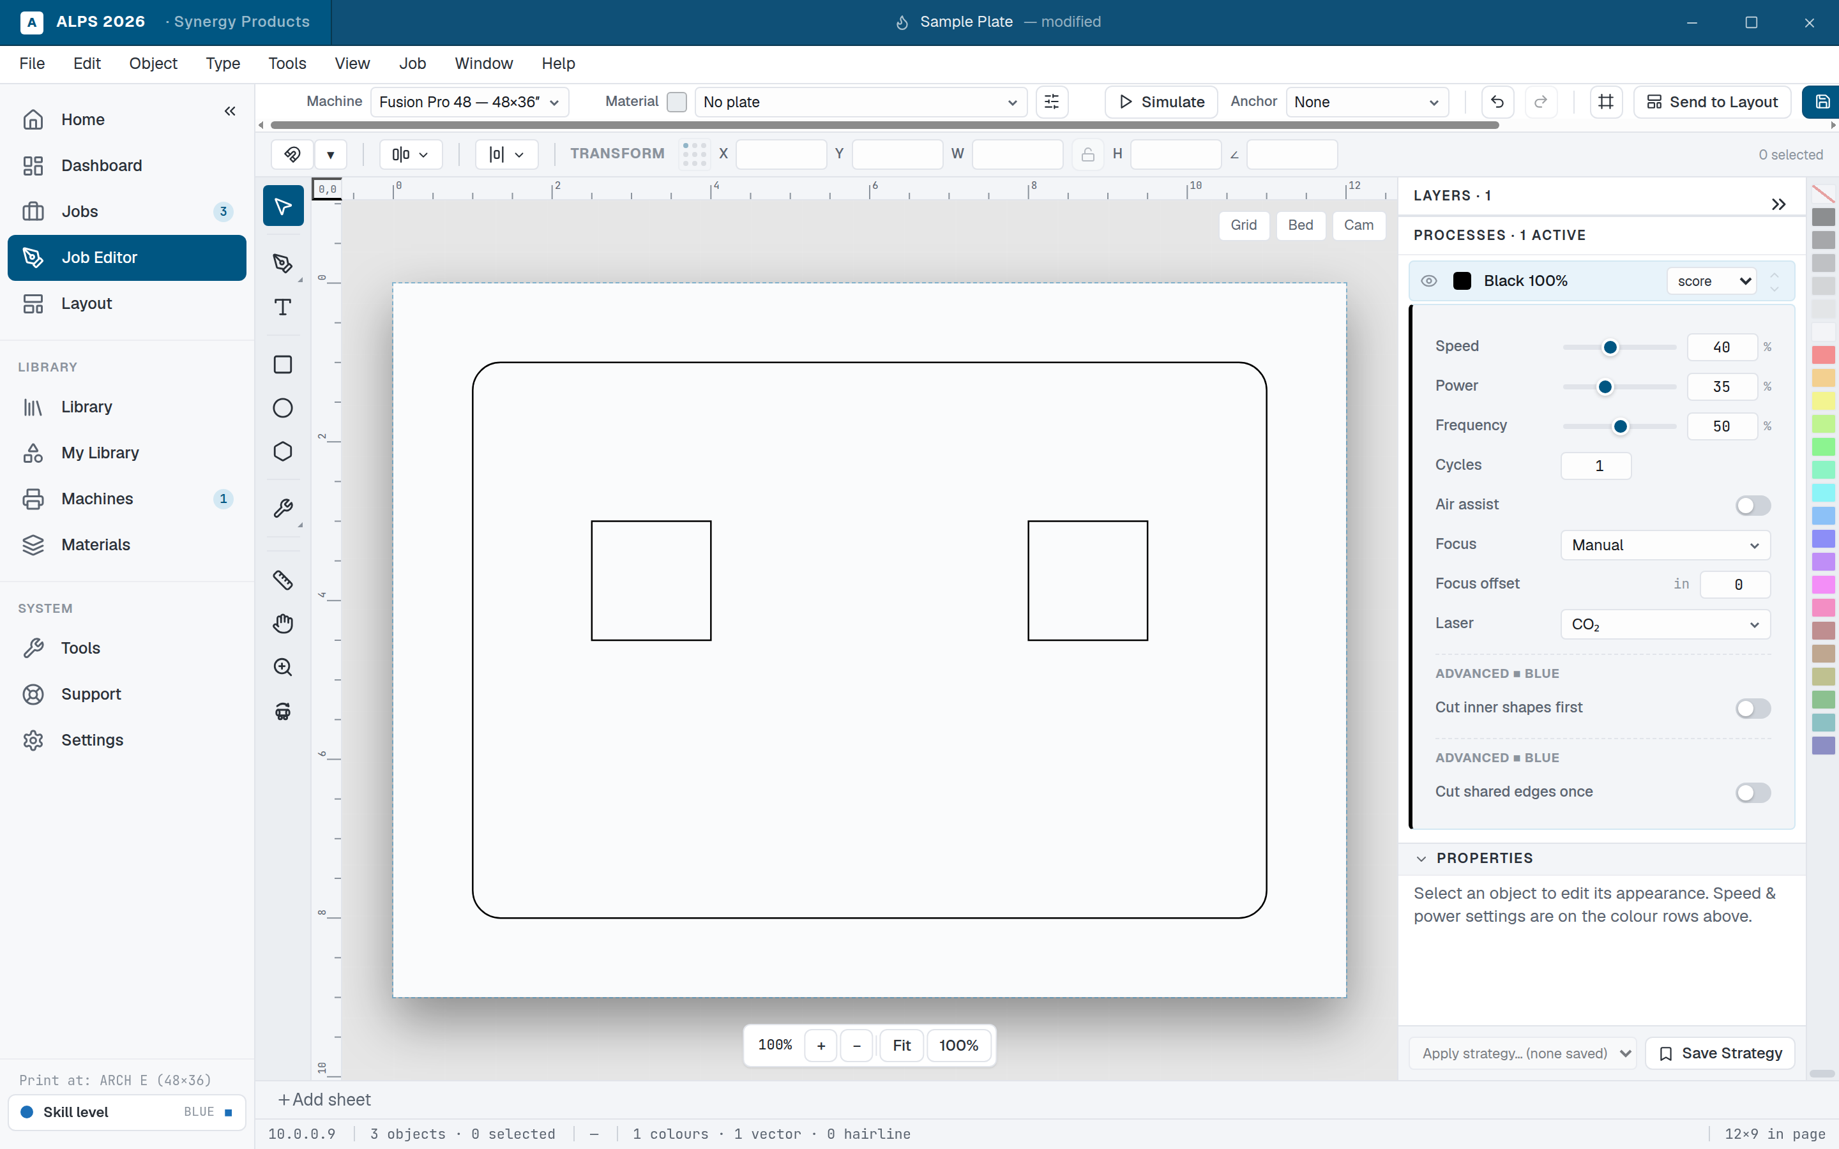This screenshot has width=1839, height=1149.
Task: Open the Anchor dropdown
Action: click(1366, 102)
